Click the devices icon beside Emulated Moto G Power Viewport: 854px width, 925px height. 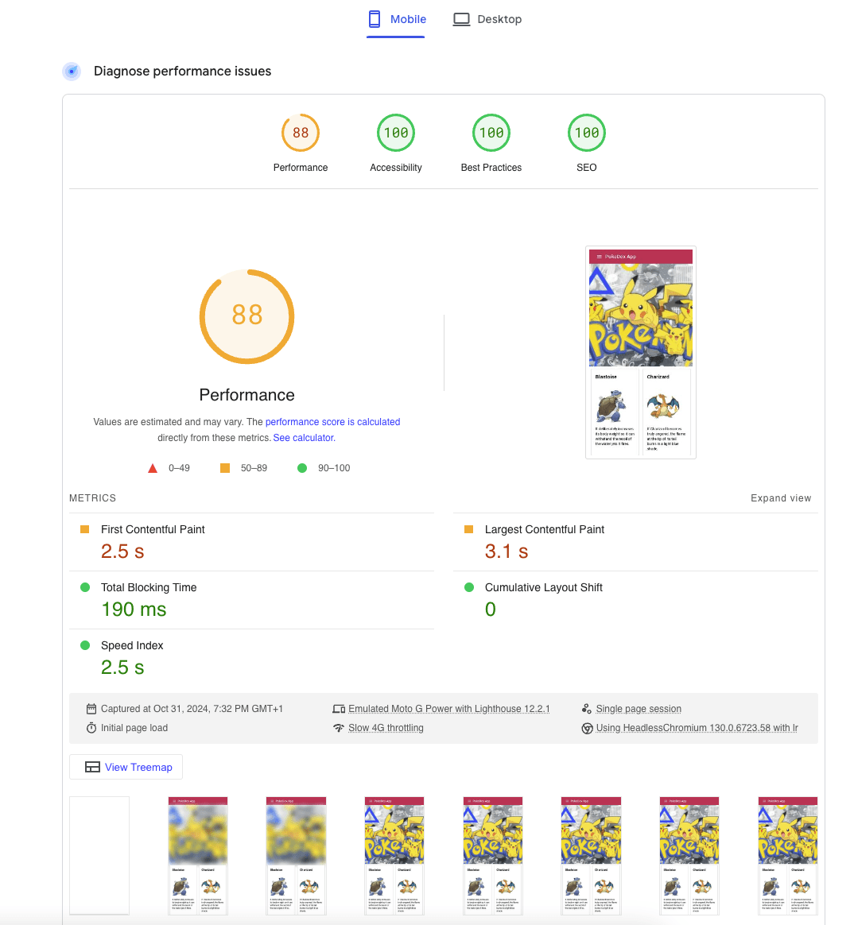339,709
